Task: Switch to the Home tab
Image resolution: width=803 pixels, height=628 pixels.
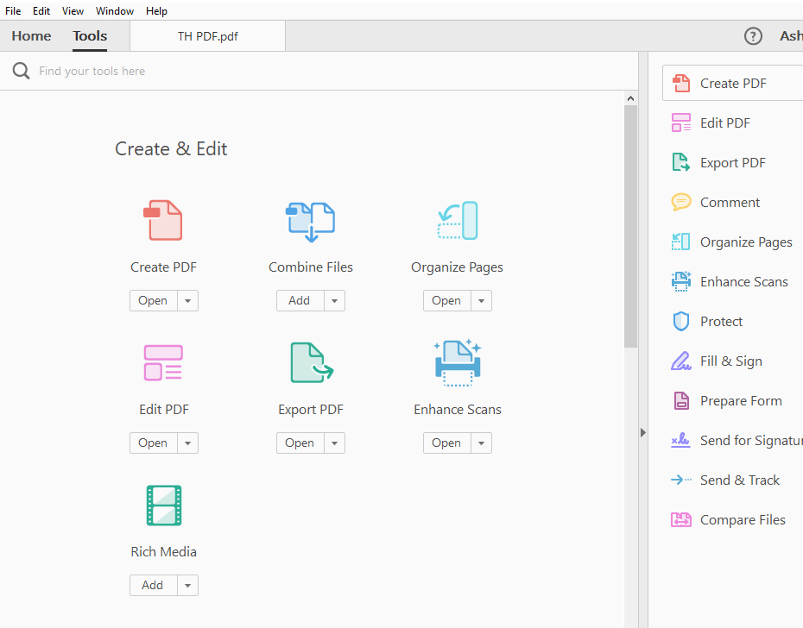Action: (31, 35)
